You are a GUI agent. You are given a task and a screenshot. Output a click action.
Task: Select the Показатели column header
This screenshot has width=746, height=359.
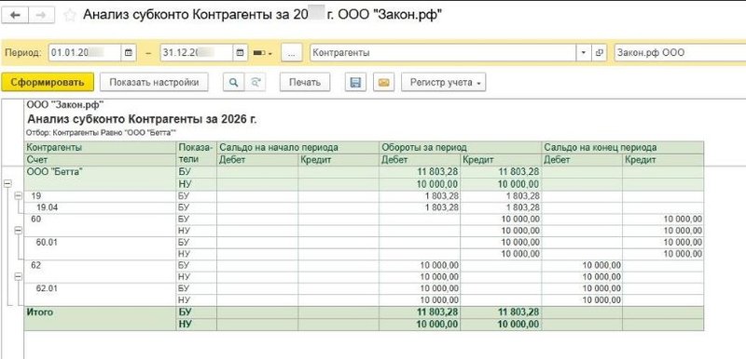click(x=197, y=153)
